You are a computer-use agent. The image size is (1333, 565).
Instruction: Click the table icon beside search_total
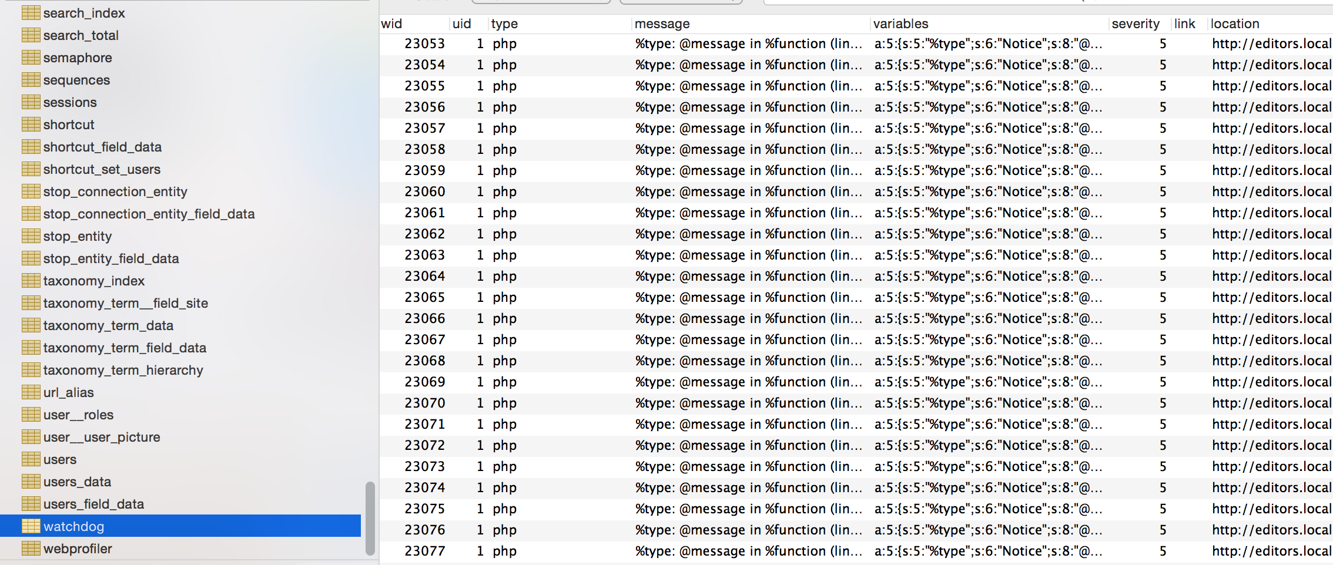31,35
